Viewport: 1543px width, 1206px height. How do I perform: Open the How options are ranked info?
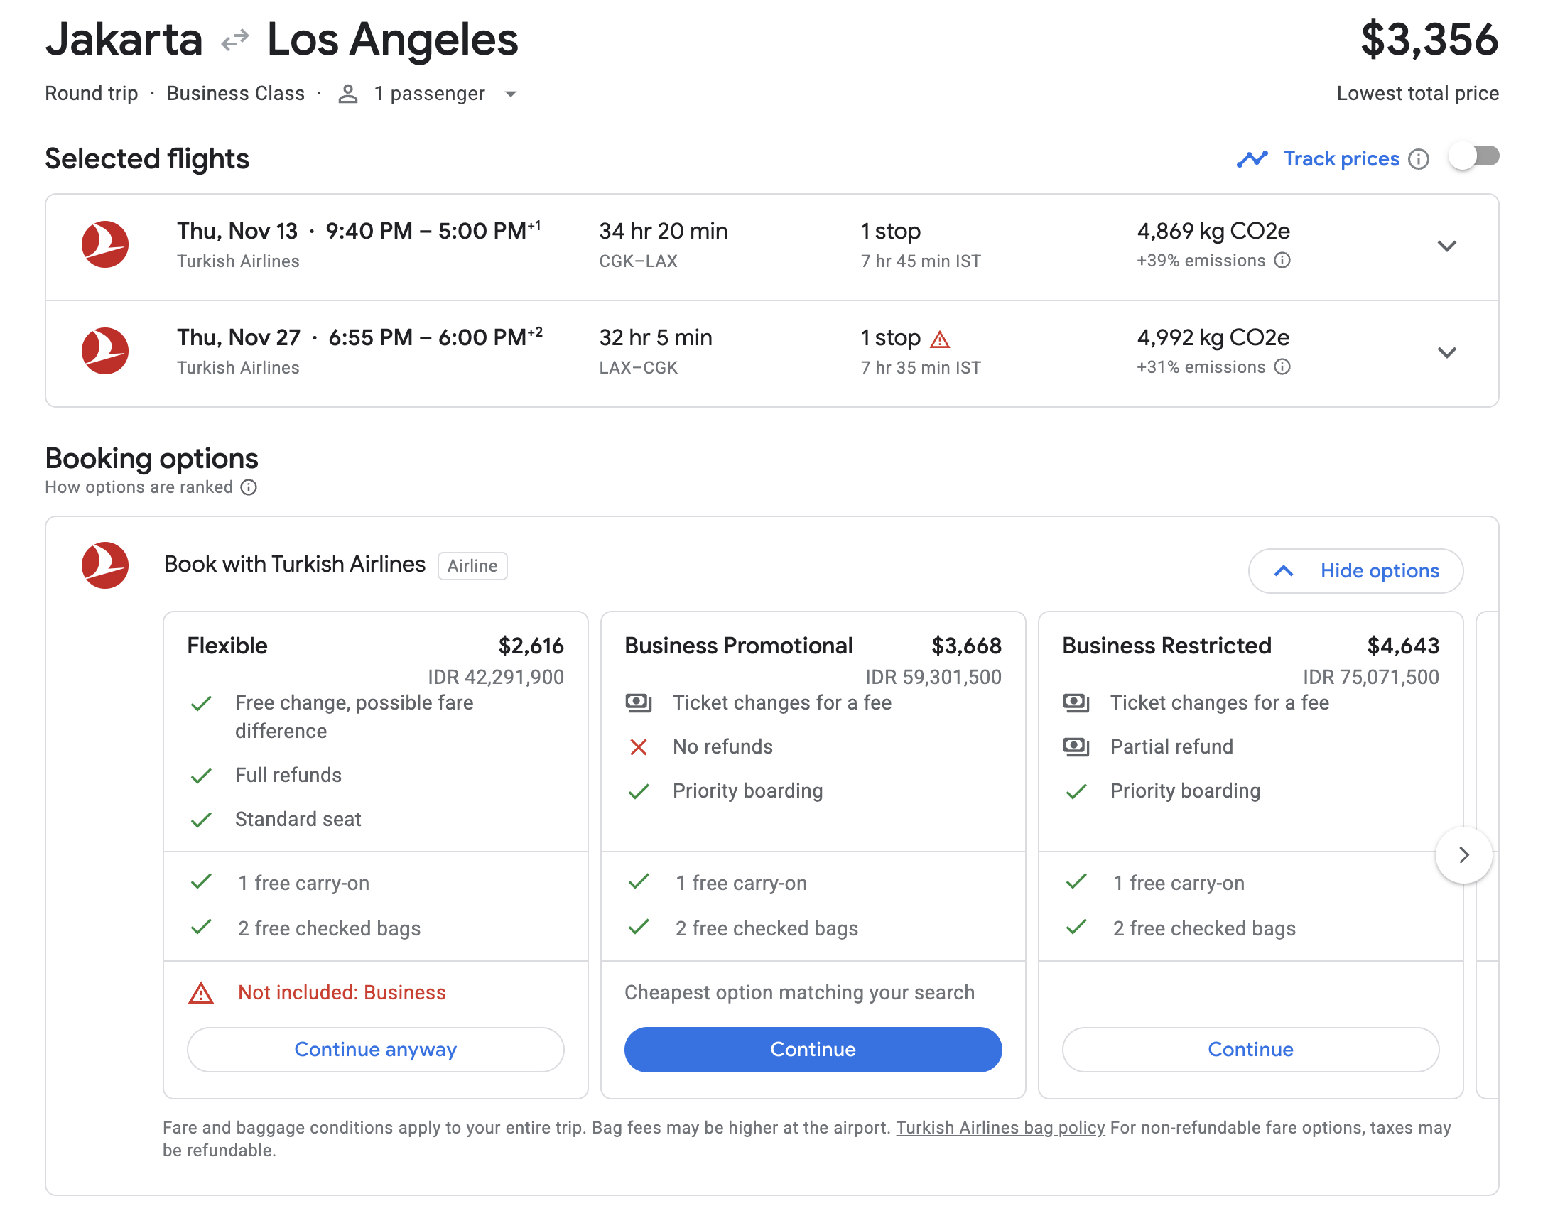[249, 487]
